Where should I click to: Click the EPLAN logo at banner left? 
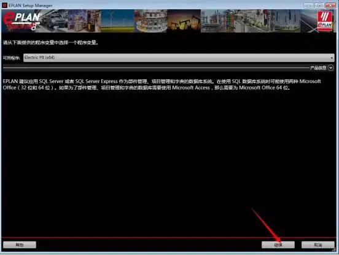(x=21, y=21)
